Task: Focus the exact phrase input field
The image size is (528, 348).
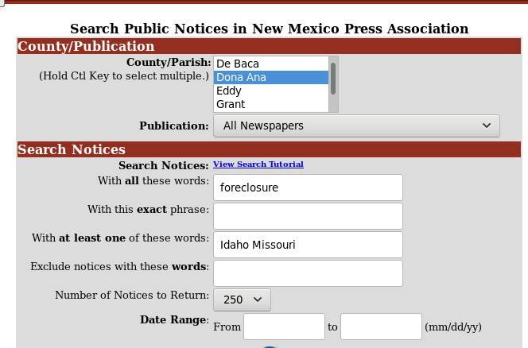Action: (x=308, y=216)
